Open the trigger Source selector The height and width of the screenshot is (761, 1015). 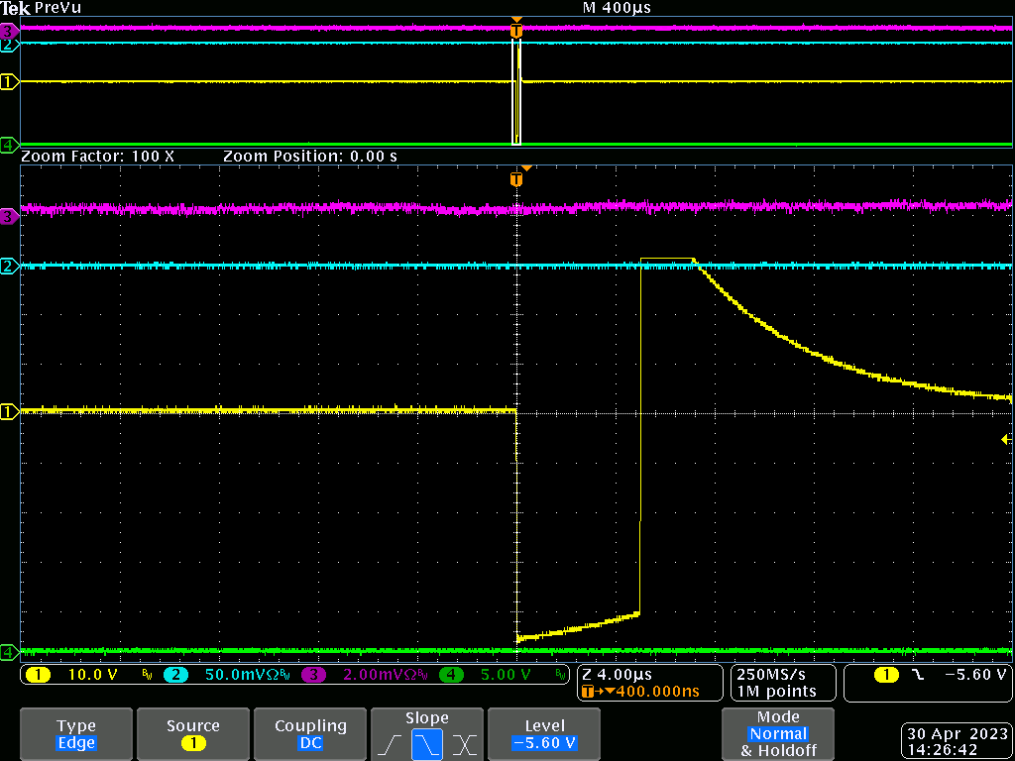pos(192,734)
